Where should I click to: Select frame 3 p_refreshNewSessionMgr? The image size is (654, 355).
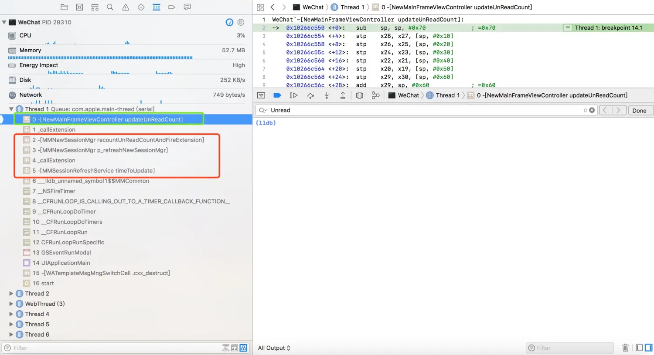[126, 150]
